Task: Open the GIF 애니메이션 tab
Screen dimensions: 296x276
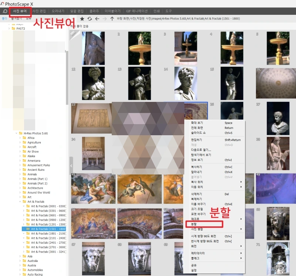Action: (x=137, y=11)
